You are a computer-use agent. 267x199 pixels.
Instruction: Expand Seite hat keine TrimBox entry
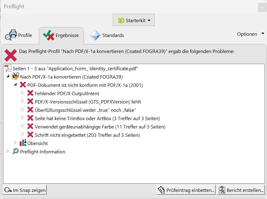coord(22,117)
